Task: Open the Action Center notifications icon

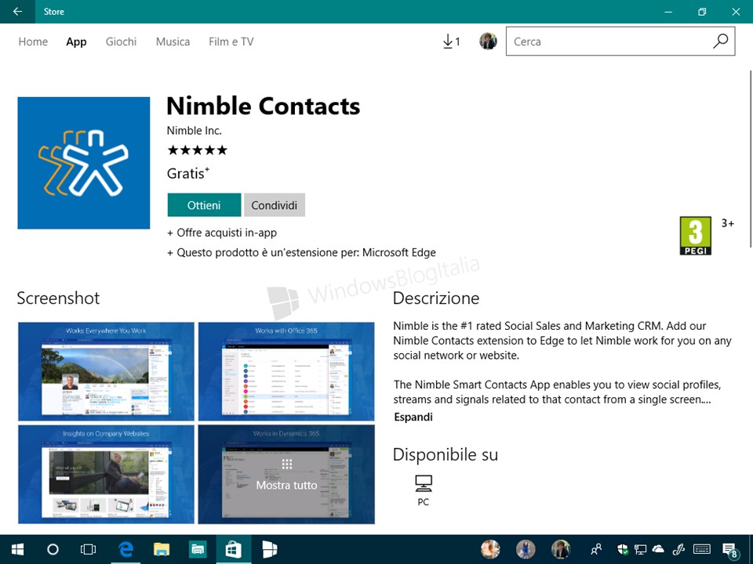Action: 730,550
